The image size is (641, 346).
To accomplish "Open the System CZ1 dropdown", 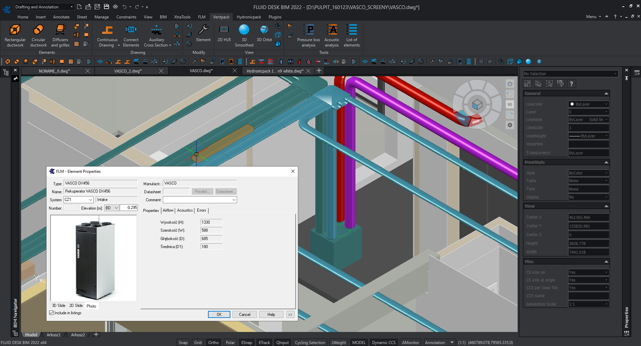I will pos(90,200).
